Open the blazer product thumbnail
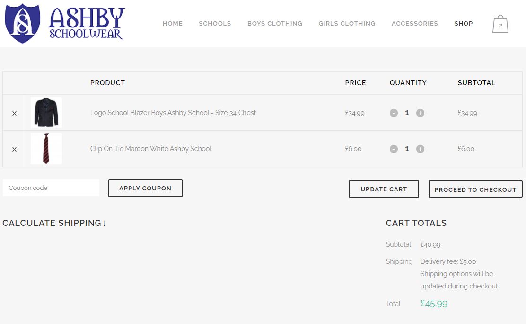526x324 pixels. (x=46, y=112)
